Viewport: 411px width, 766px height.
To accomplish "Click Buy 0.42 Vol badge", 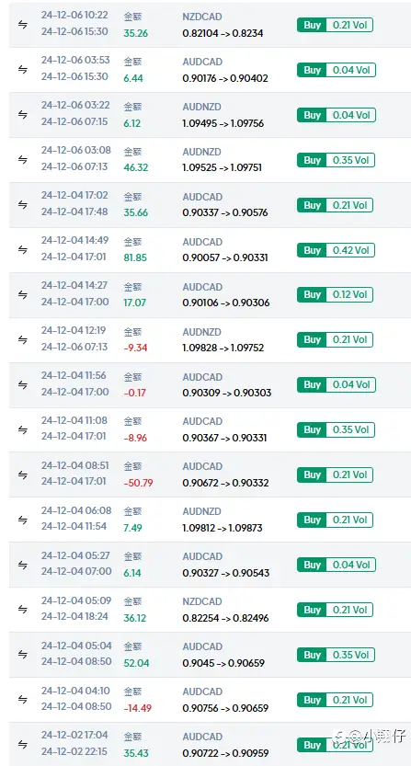I will (335, 250).
